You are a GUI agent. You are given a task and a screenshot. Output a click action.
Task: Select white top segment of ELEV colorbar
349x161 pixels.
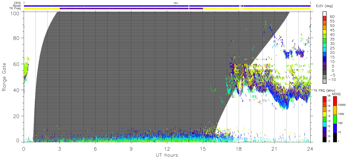(x=325, y=14)
